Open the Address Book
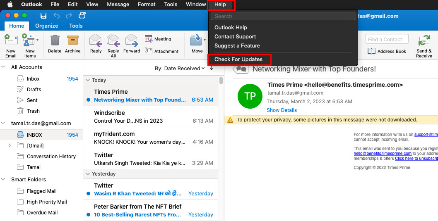The image size is (438, 221). click(387, 51)
